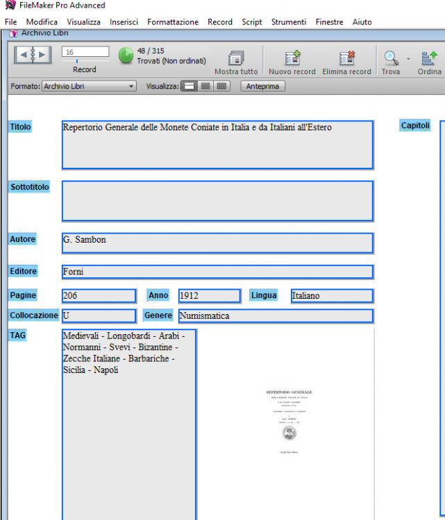Viewport: 445px width, 520px height.
Task: Go to previous record with book arrow
Action: pos(22,55)
